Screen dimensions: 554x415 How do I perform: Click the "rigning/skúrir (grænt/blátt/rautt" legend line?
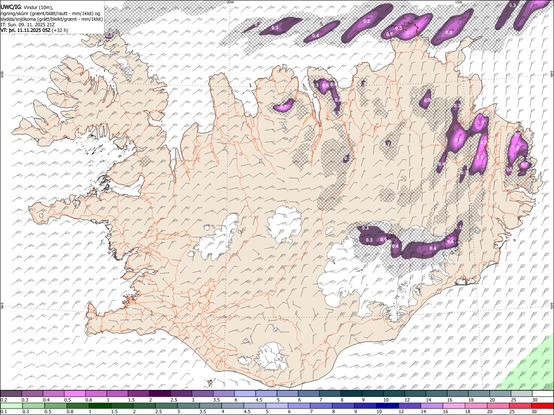coord(51,13)
